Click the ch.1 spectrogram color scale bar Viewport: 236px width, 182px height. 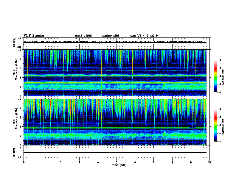pyautogui.click(x=215, y=76)
